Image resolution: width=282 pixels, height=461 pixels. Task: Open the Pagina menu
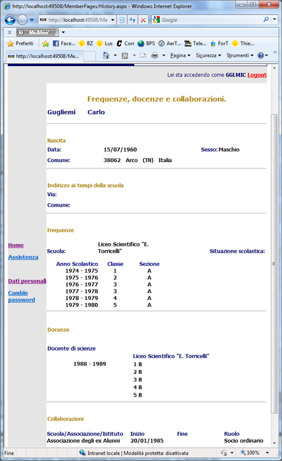[180, 55]
